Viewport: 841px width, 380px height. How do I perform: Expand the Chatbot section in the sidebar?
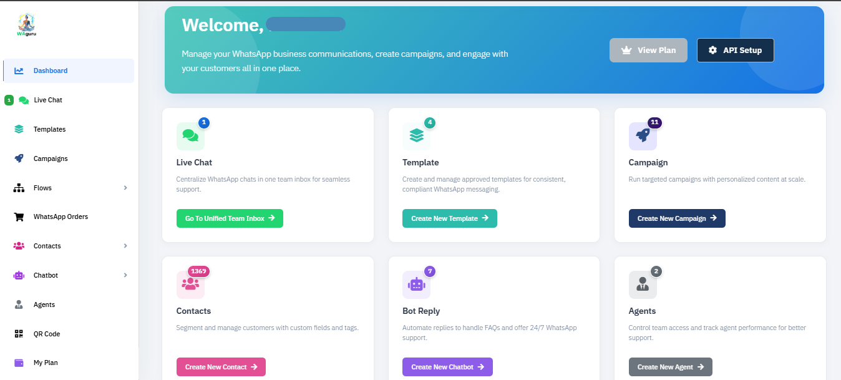pyautogui.click(x=69, y=275)
